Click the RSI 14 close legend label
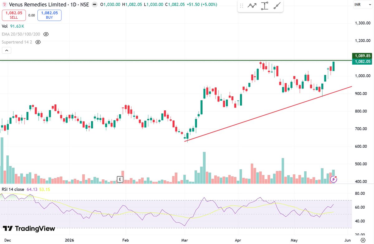 click(13, 189)
